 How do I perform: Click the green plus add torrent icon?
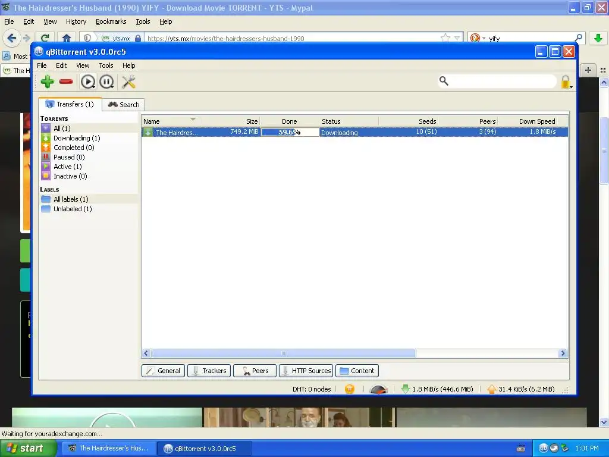click(x=47, y=82)
